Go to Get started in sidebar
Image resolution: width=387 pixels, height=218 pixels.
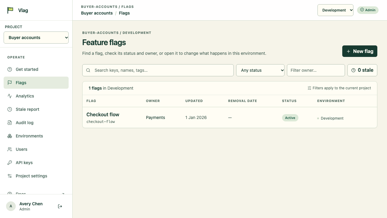[36, 69]
